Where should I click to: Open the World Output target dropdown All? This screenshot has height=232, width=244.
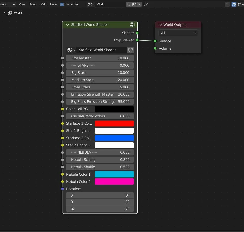[x=178, y=33]
